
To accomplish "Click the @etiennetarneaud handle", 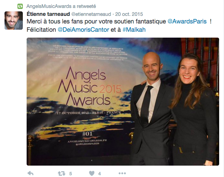I will coord(91,14).
